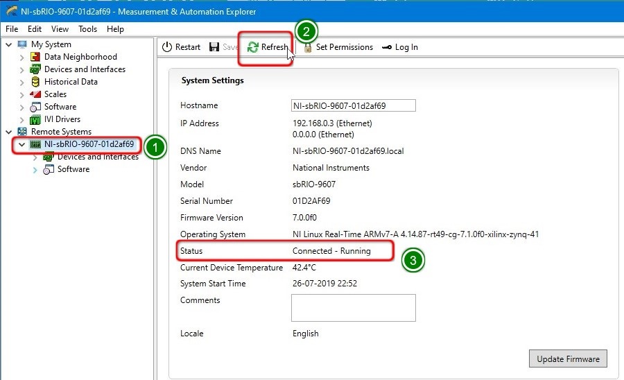Viewport: 624px width, 380px height.
Task: Click the System Settings heading
Action: click(213, 80)
